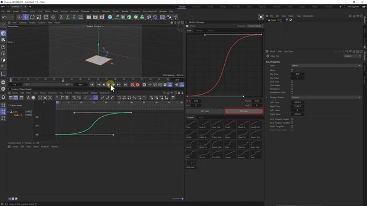The image size is (367, 206).
Task: Open New Layouts dropdown top right
Action: [353, 6]
